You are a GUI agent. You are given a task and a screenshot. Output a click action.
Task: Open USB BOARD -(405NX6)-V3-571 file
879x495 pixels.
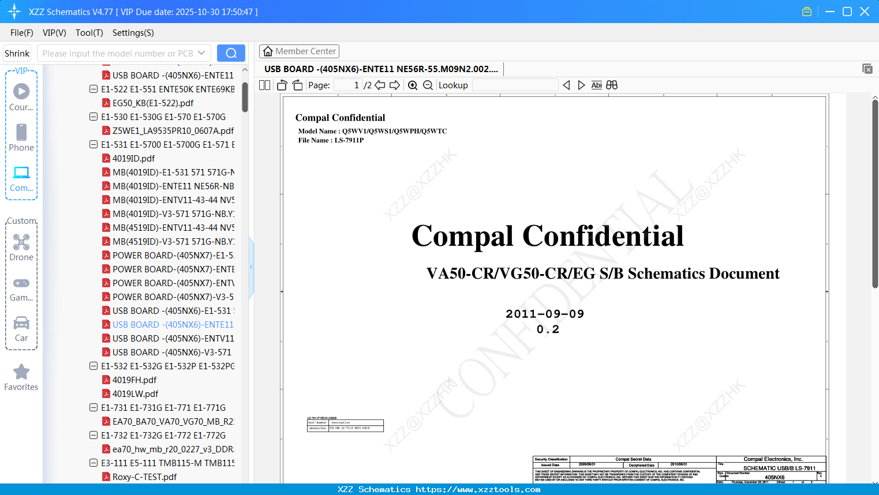tap(172, 352)
